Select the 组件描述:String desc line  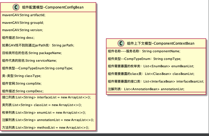pos(18,38)
